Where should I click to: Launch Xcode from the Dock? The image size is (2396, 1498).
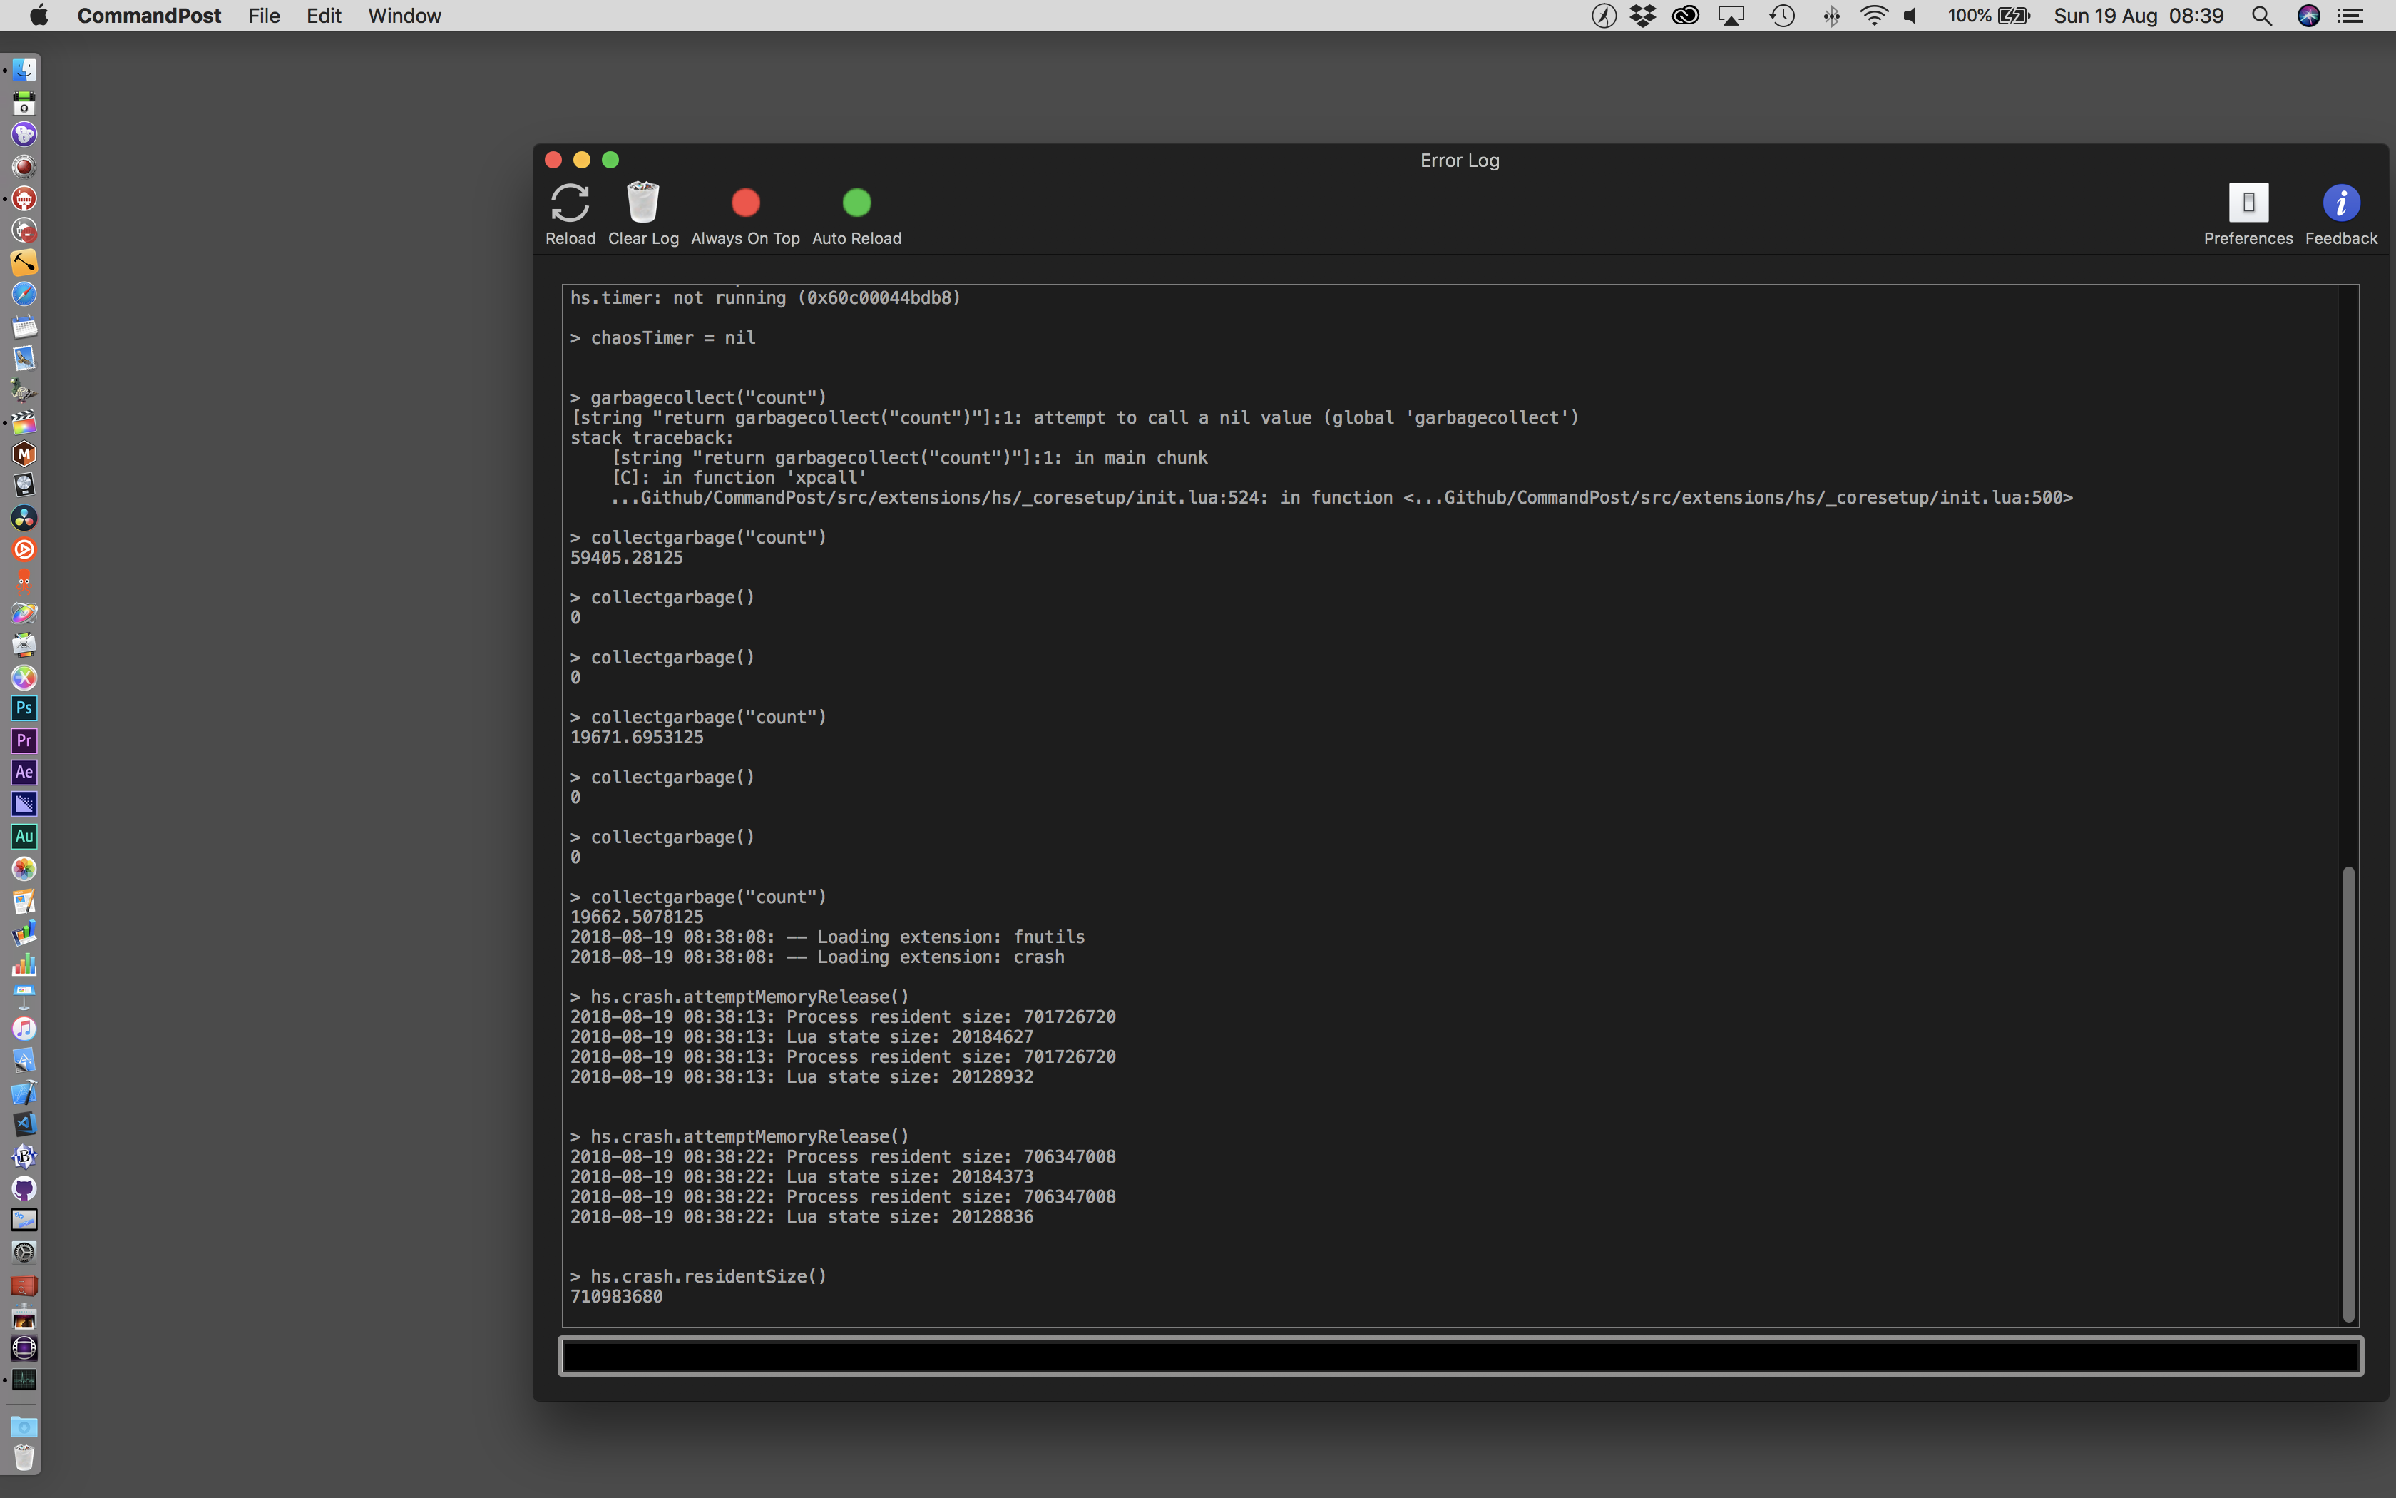click(x=24, y=1093)
